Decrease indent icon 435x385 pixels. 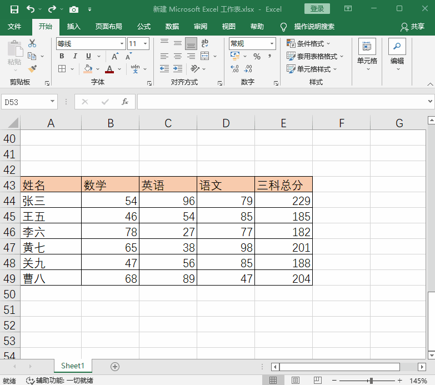click(x=164, y=68)
